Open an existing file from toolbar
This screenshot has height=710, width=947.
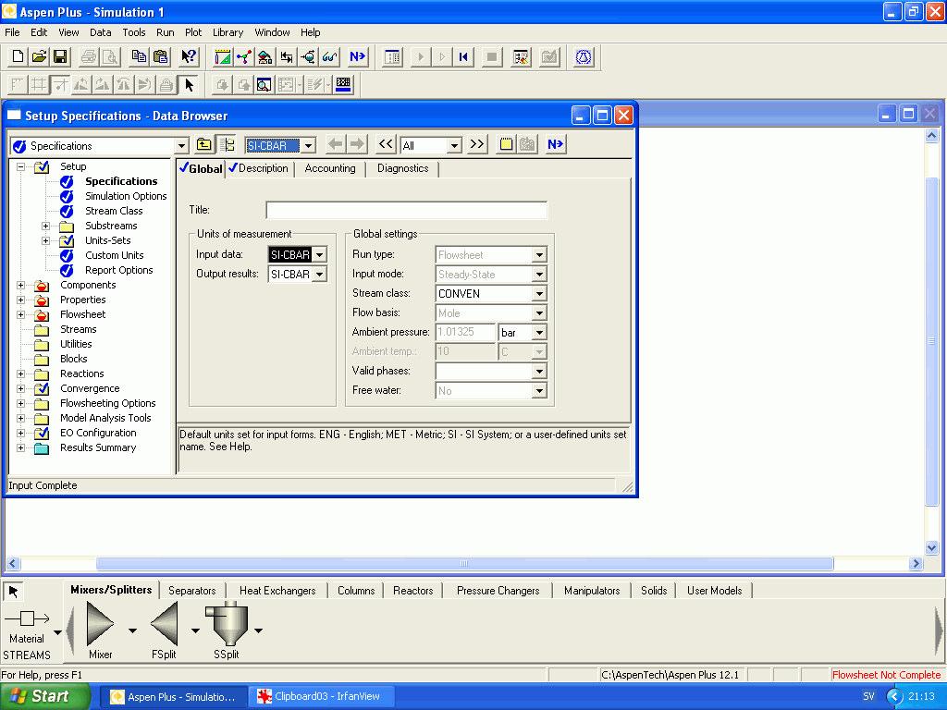point(39,56)
